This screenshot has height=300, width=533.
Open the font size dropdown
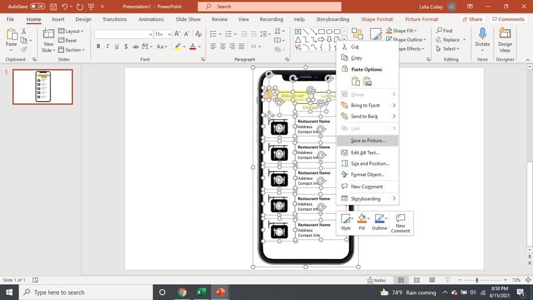coord(169,34)
